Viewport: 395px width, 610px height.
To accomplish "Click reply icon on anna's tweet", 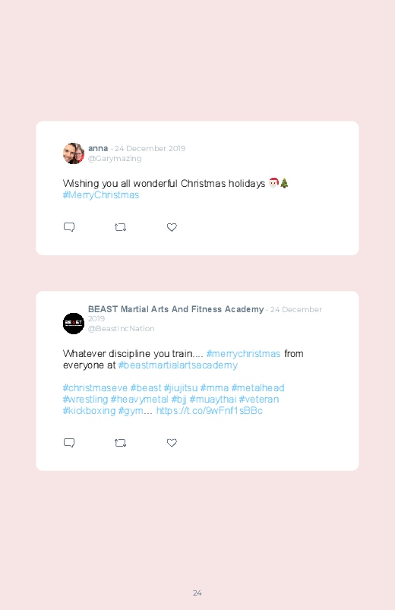I will [x=69, y=227].
